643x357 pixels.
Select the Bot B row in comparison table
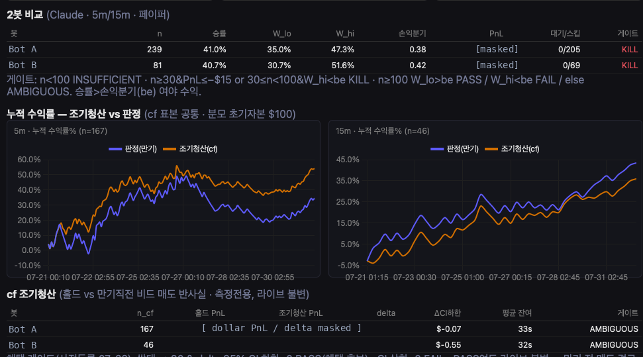(323, 66)
